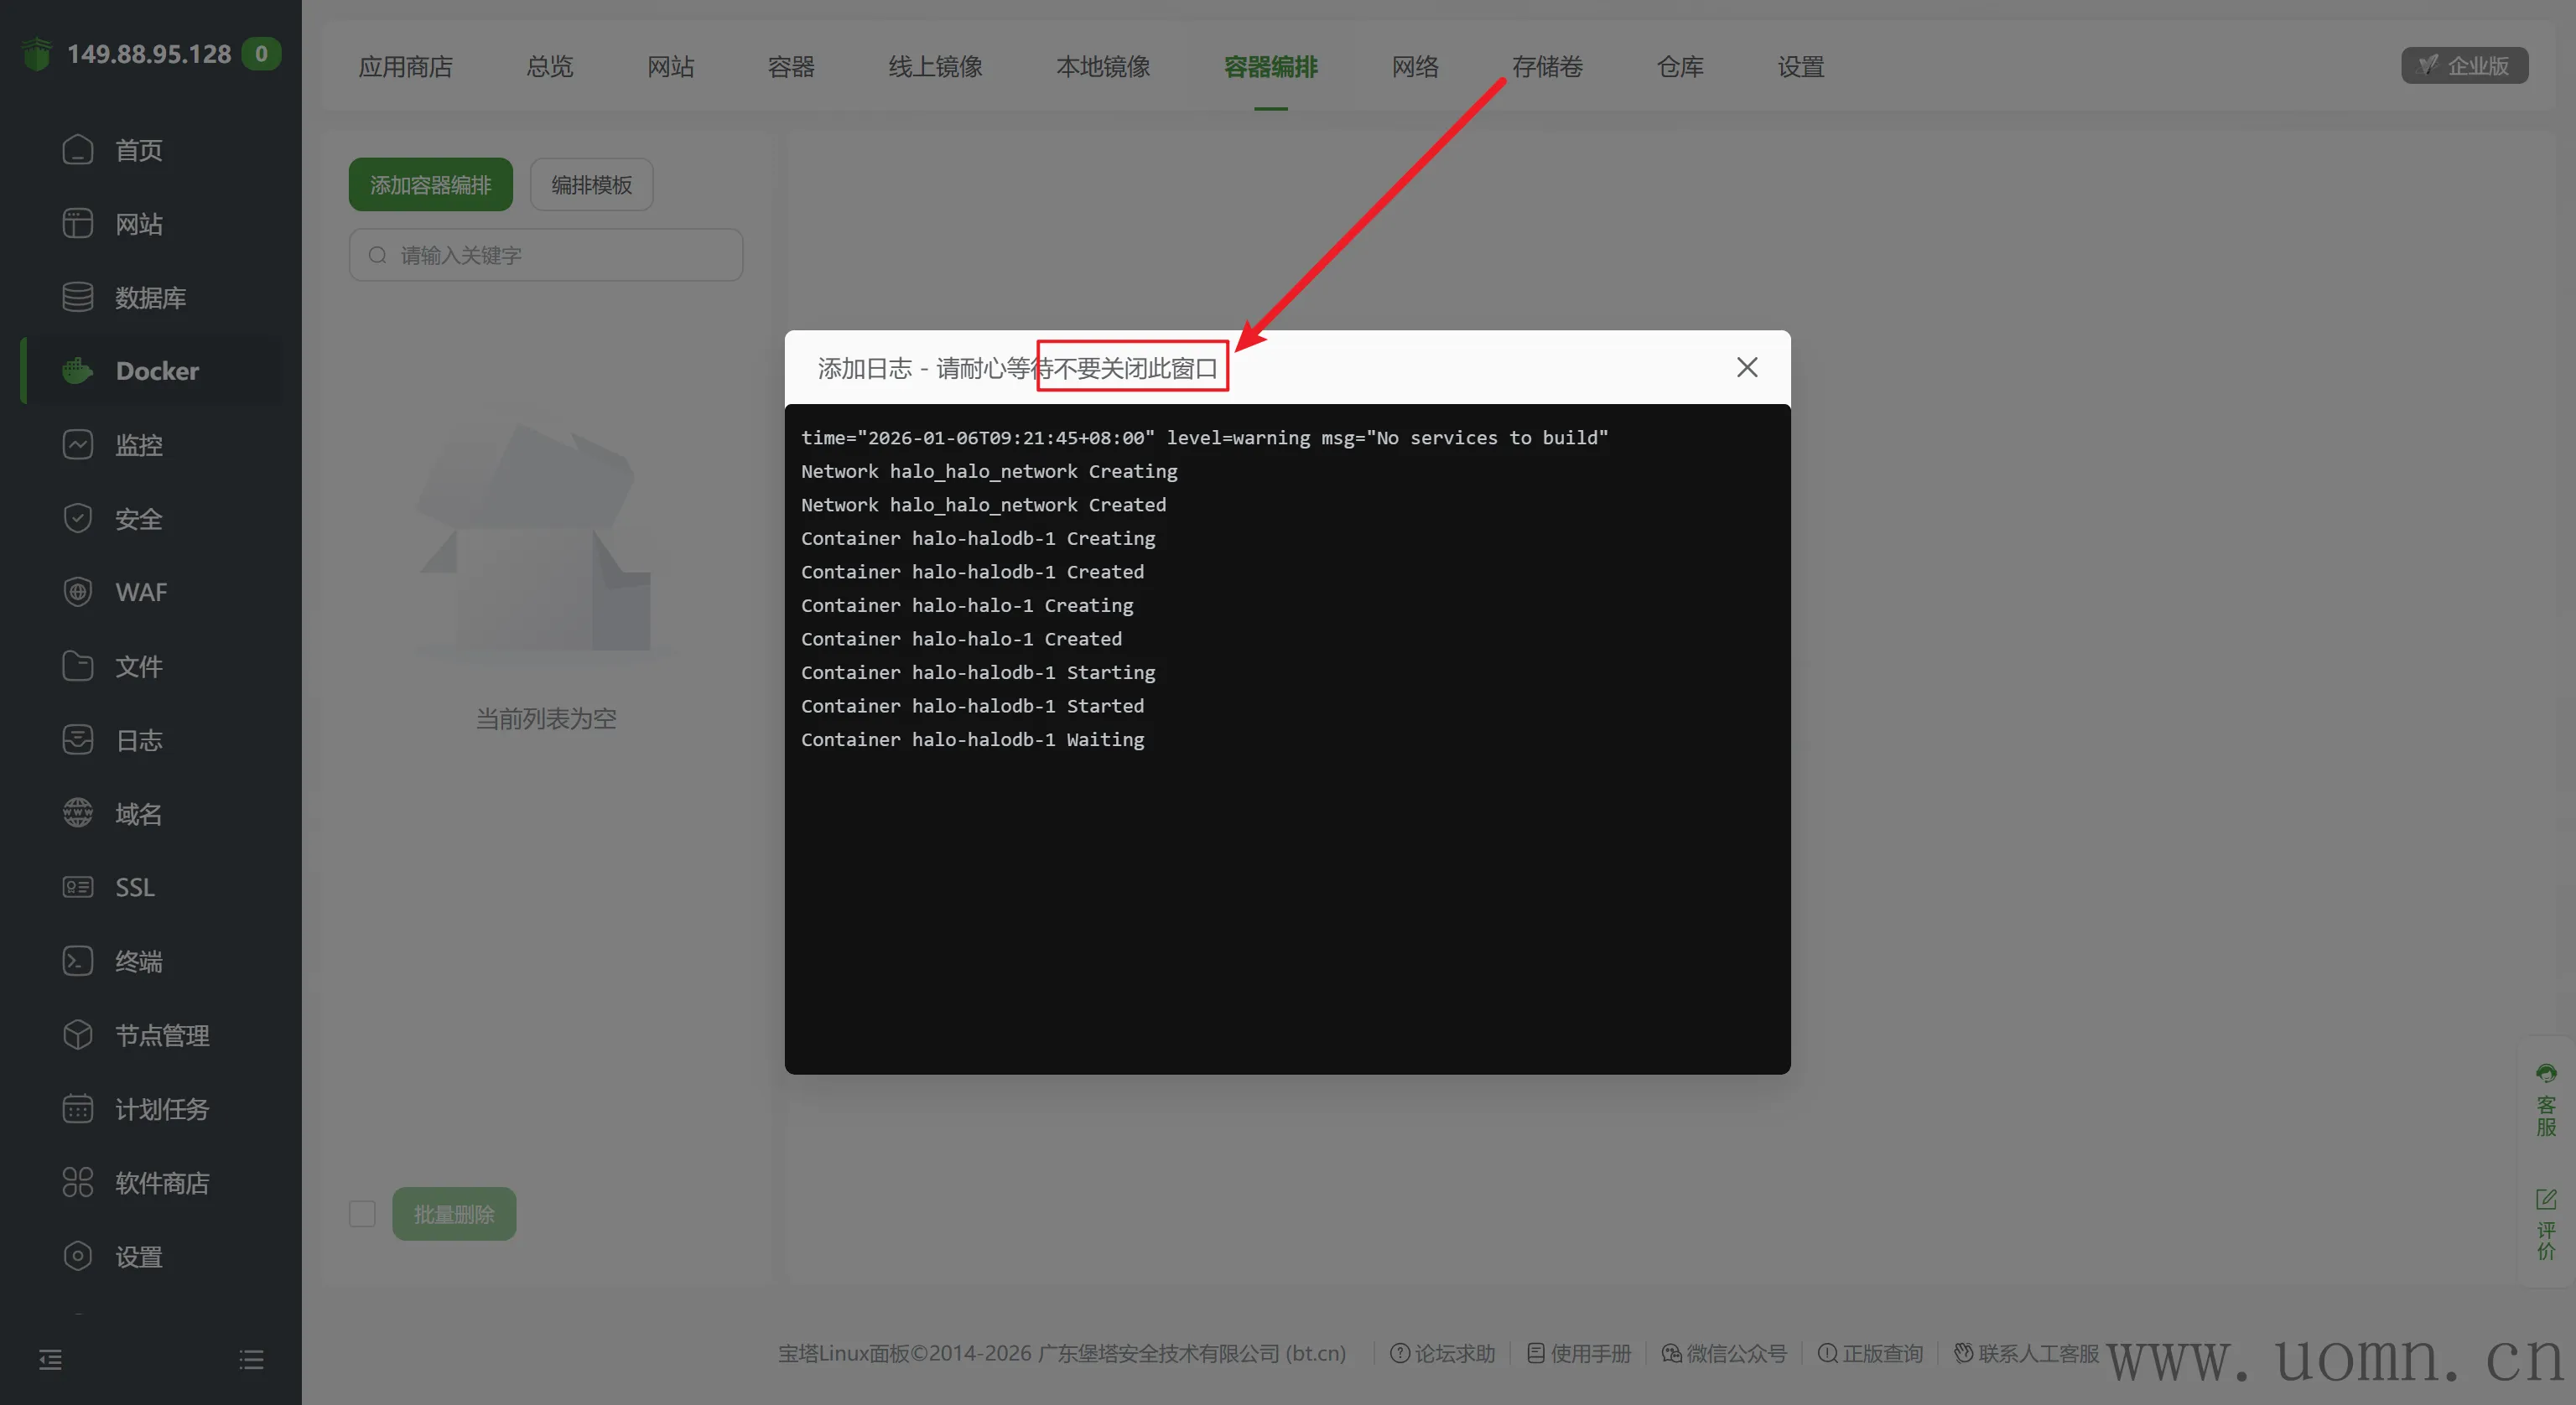
Task: Open the 软件商店 grid icon
Action: click(77, 1182)
